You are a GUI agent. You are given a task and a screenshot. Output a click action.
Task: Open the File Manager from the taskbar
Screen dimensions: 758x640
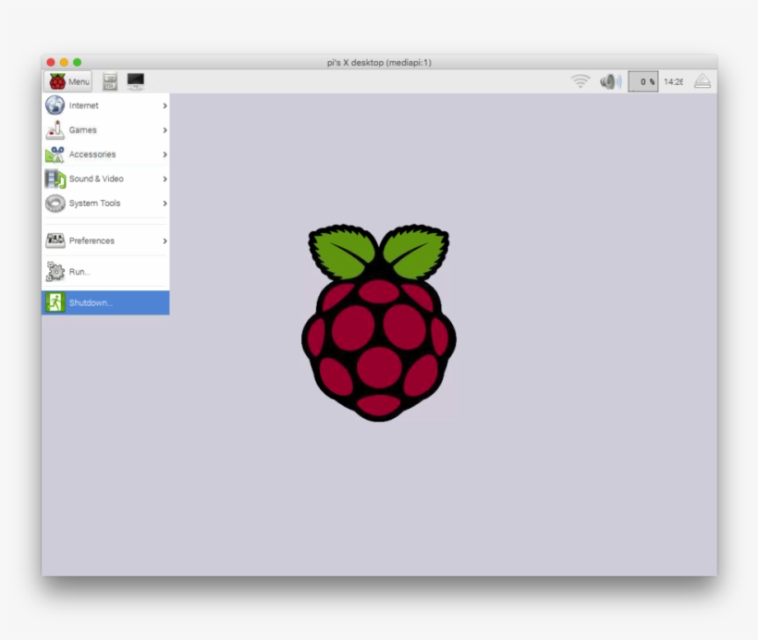coord(108,80)
